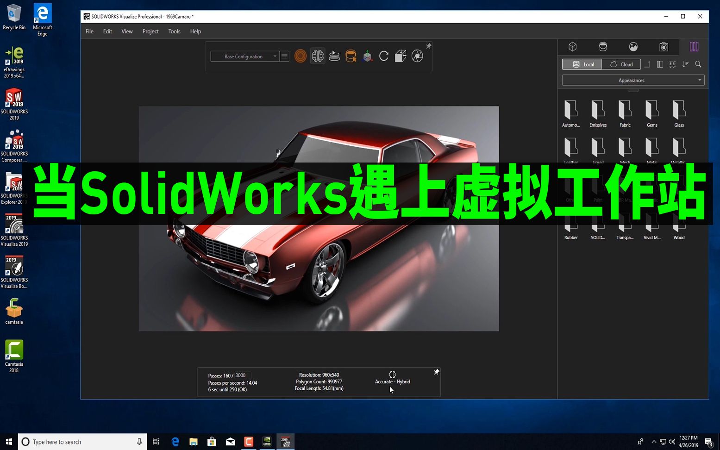Click the Import cube with arrows icon
The image size is (720, 450).
point(401,56)
